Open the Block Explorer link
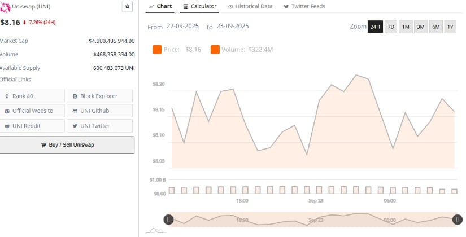 click(x=99, y=96)
